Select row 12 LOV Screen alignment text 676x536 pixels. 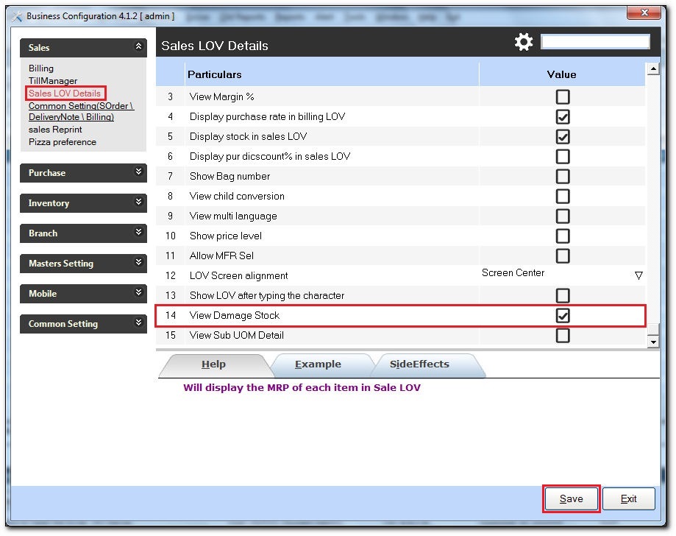point(238,276)
